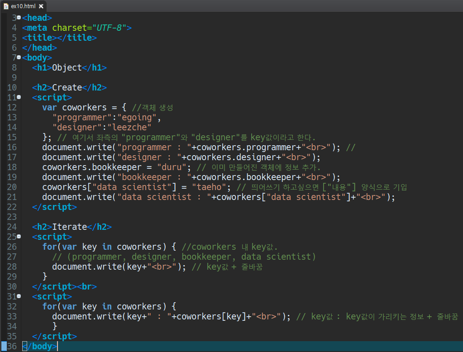Click the marker on line 36 gutter
The image size is (463, 352).
4,346
